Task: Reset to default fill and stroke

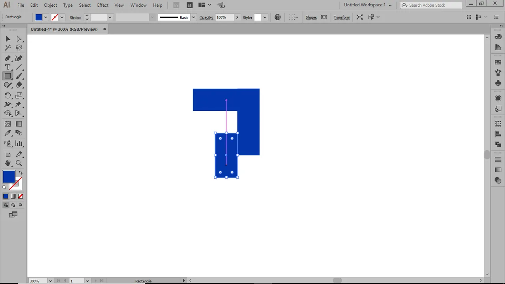Action: click(5, 187)
